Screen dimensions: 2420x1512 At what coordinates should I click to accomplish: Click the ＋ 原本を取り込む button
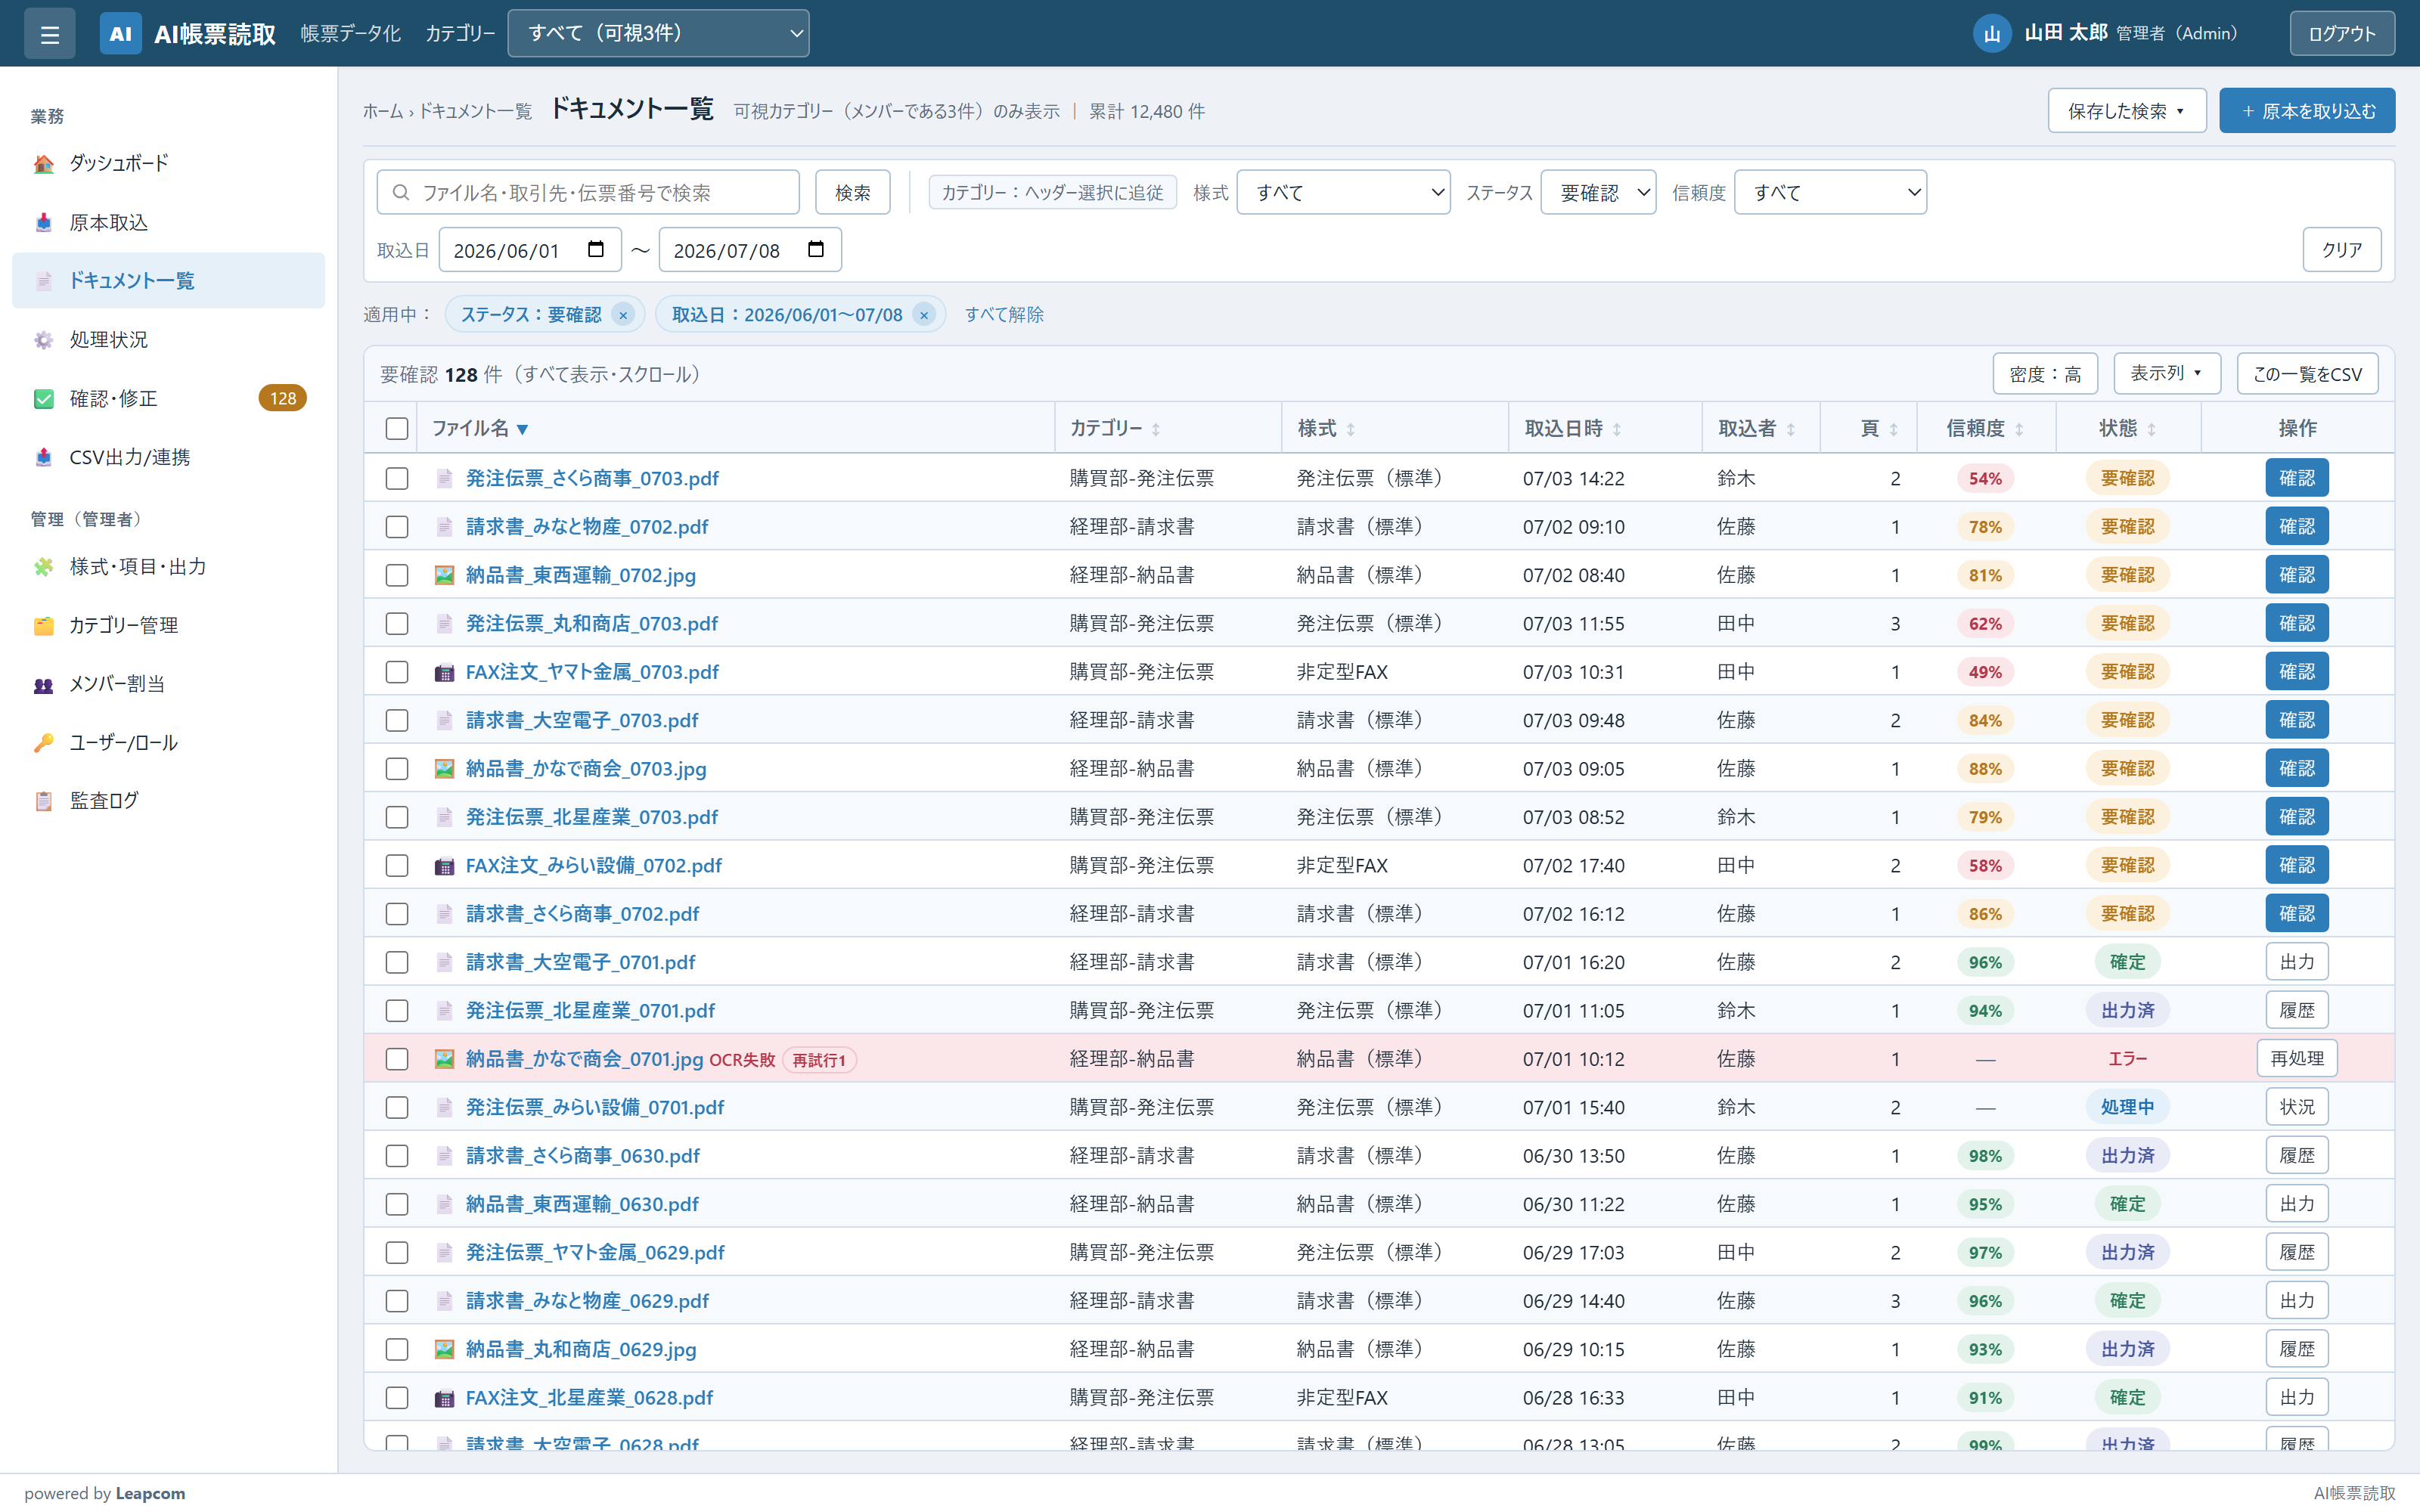(2307, 111)
